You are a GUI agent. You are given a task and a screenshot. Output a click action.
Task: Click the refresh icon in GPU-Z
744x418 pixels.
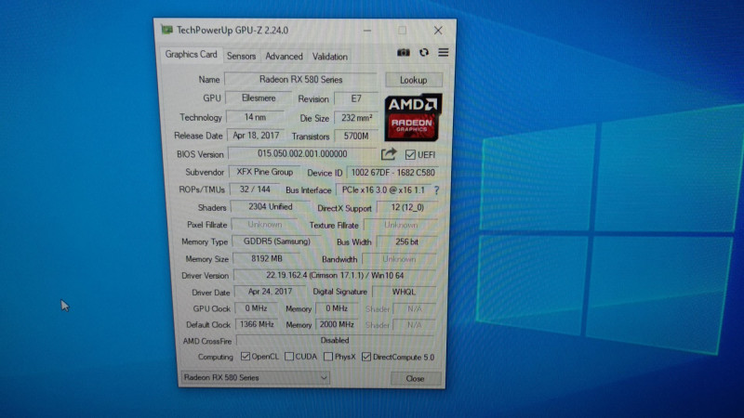424,53
